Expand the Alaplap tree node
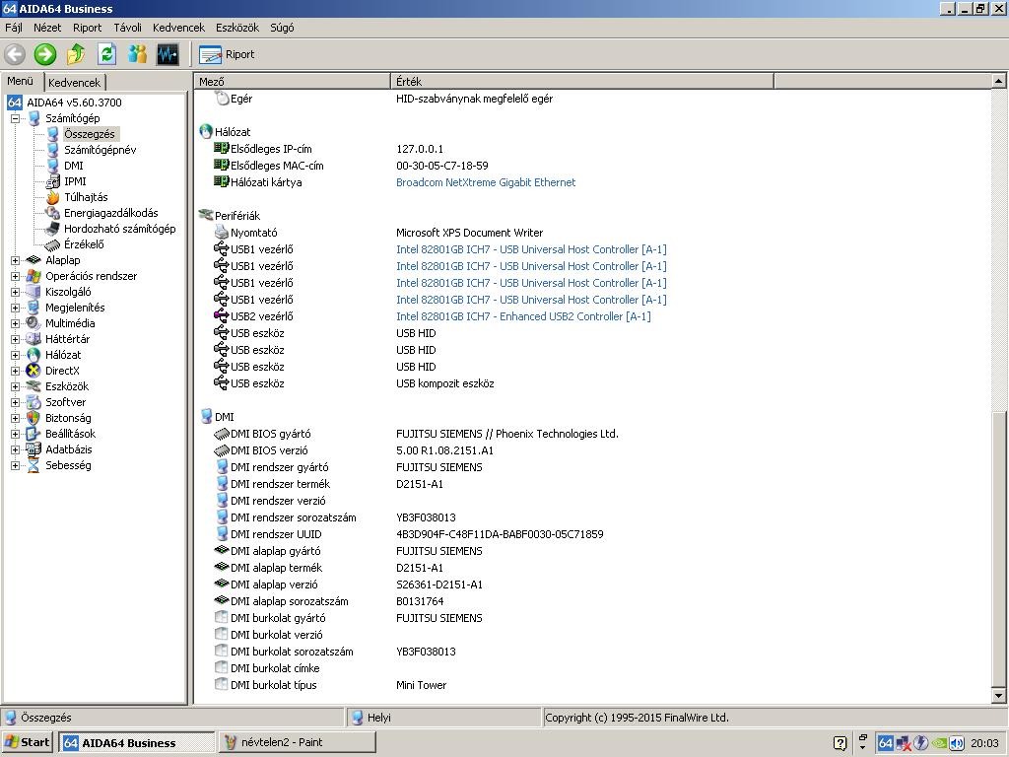The image size is (1009, 757). [x=15, y=260]
